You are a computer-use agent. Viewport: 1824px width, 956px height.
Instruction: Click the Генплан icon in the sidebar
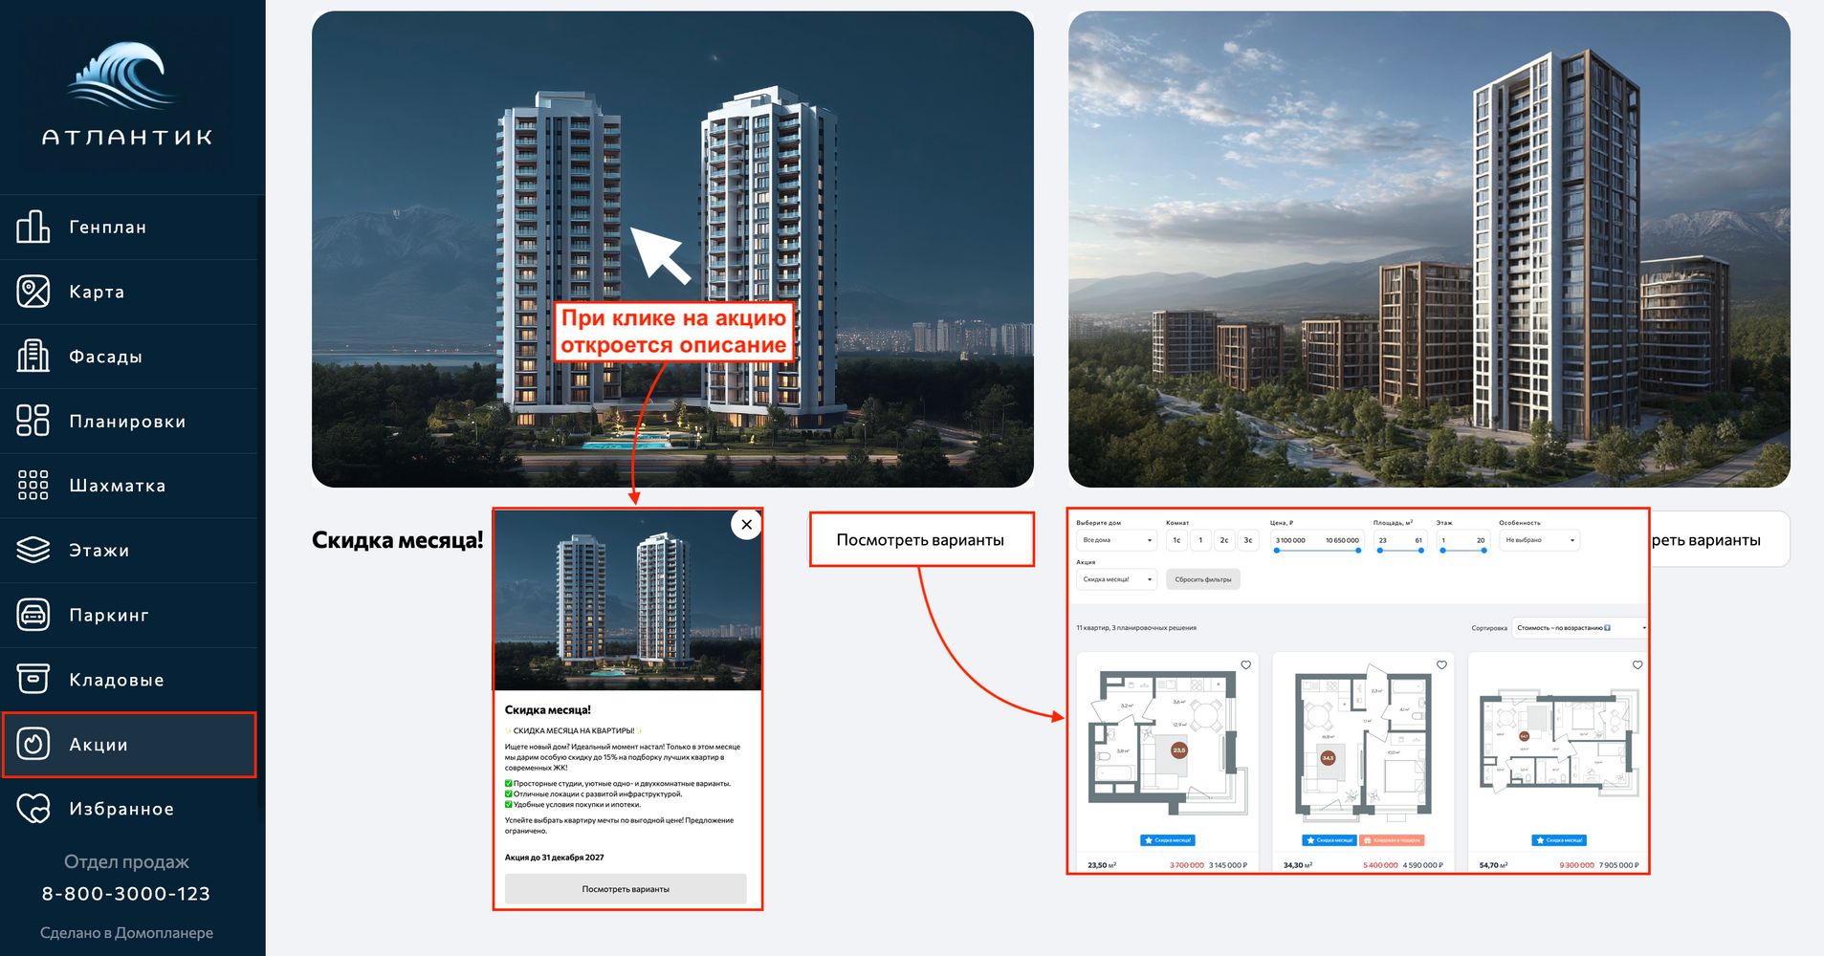point(33,227)
